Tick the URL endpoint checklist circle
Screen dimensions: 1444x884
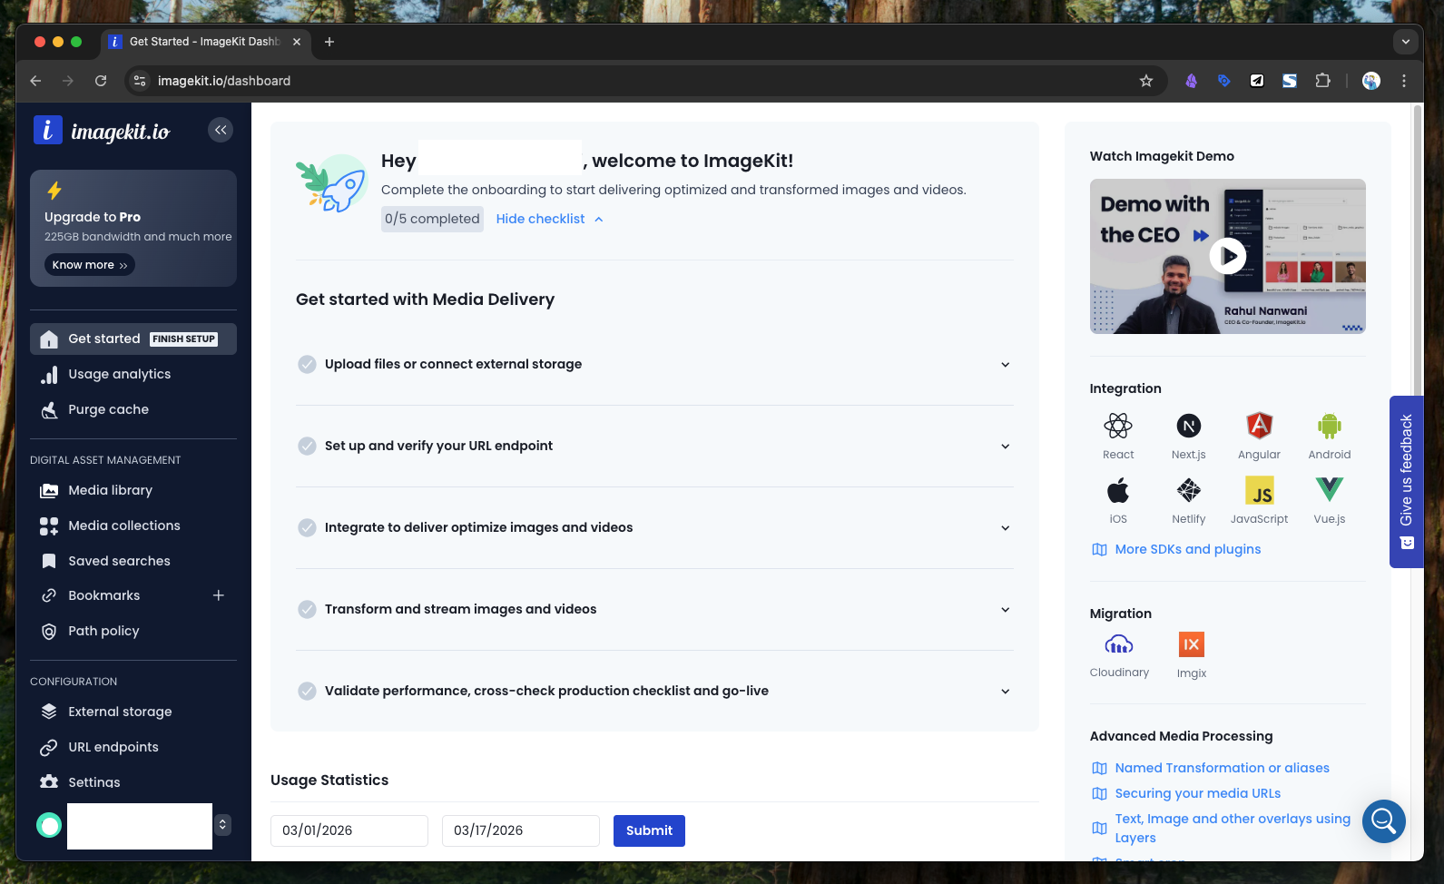(x=307, y=446)
